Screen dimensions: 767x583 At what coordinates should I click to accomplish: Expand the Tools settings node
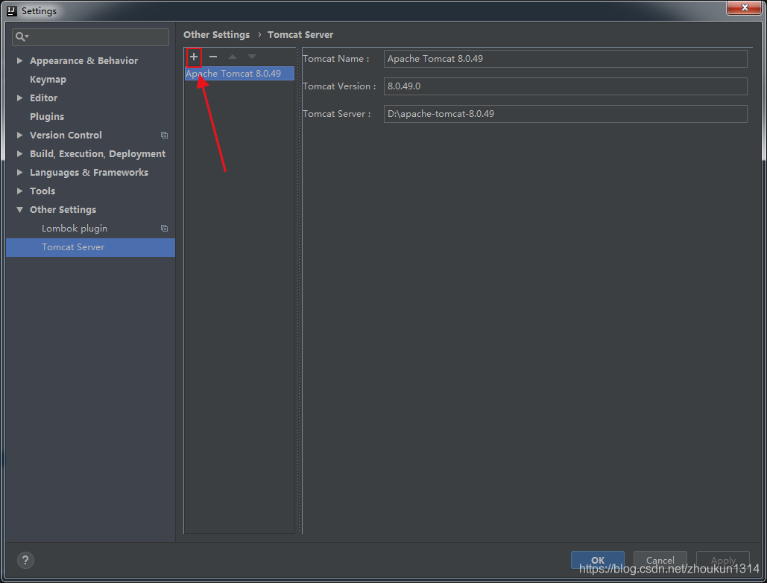click(x=19, y=191)
